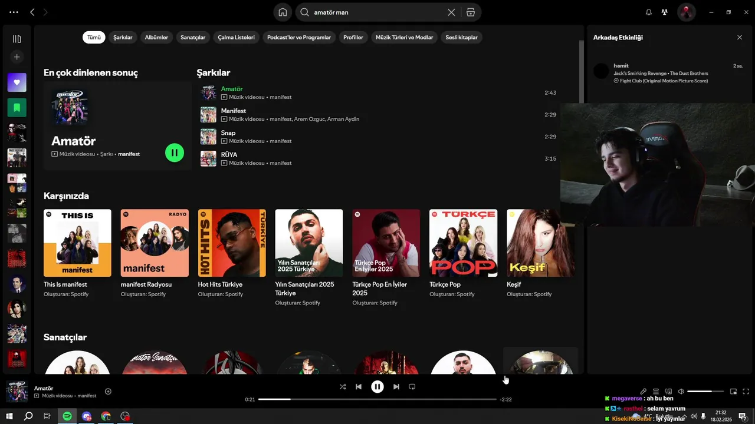
Task: Add Amatör to Liked Songs plus circle
Action: (x=108, y=392)
